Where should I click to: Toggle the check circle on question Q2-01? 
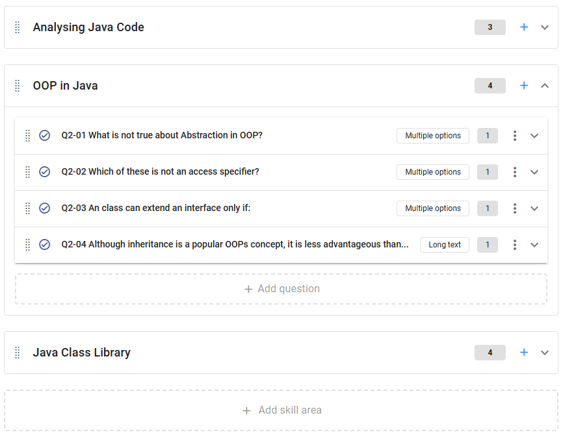pyautogui.click(x=44, y=136)
